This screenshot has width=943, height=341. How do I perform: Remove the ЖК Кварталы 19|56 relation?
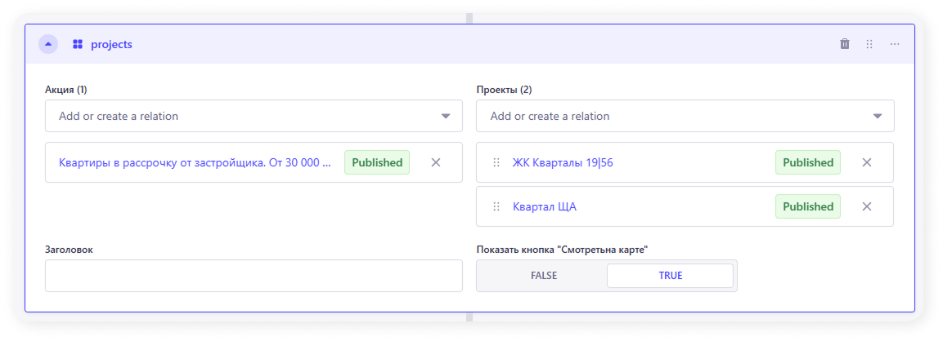(x=867, y=162)
